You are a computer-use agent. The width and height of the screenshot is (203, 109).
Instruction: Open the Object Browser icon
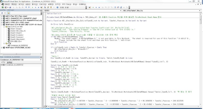(51, 7)
